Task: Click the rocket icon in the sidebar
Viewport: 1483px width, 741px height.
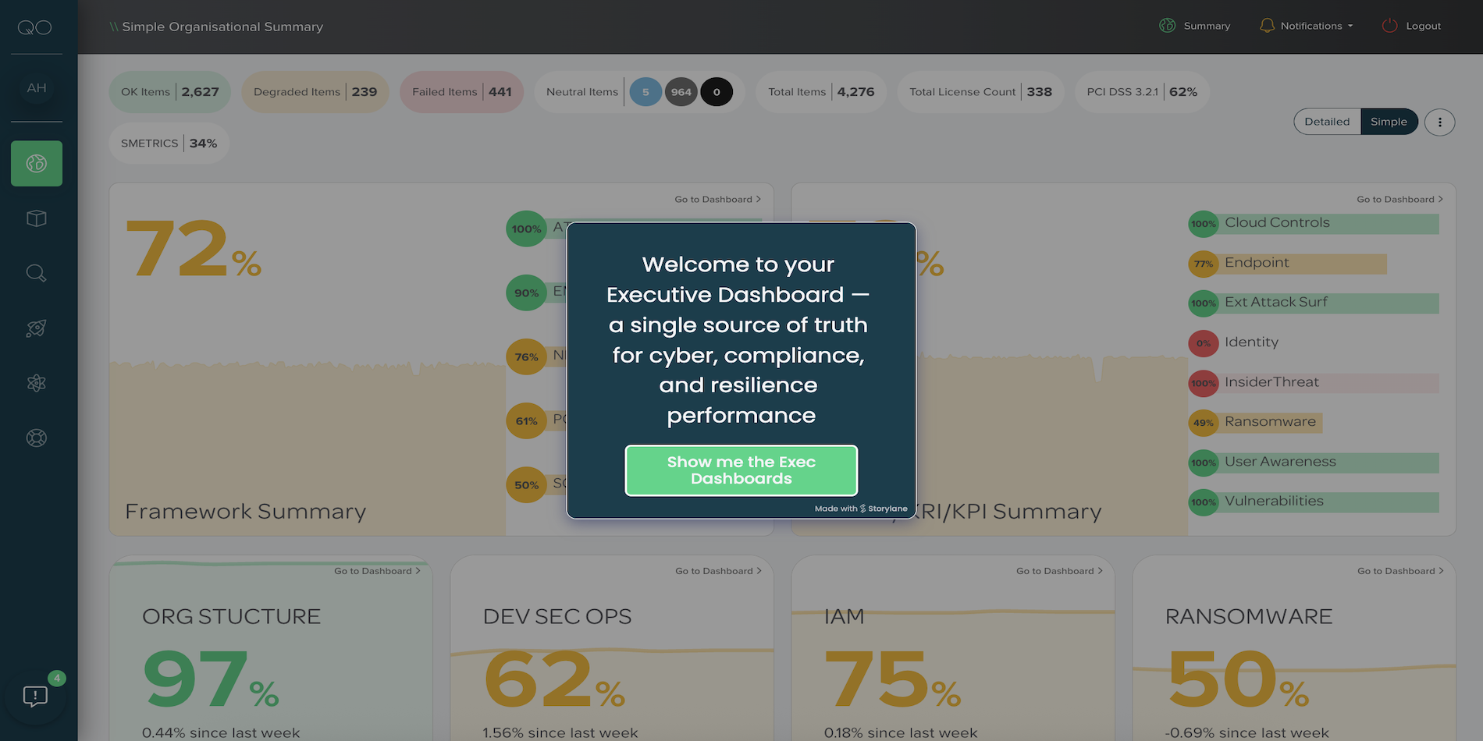Action: [36, 328]
